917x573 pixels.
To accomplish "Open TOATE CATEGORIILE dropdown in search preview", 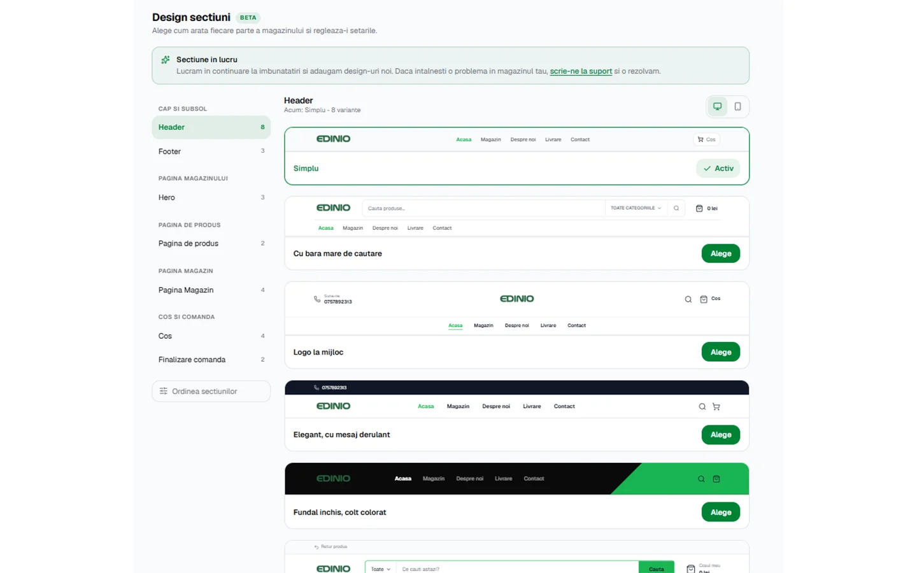I will [636, 208].
